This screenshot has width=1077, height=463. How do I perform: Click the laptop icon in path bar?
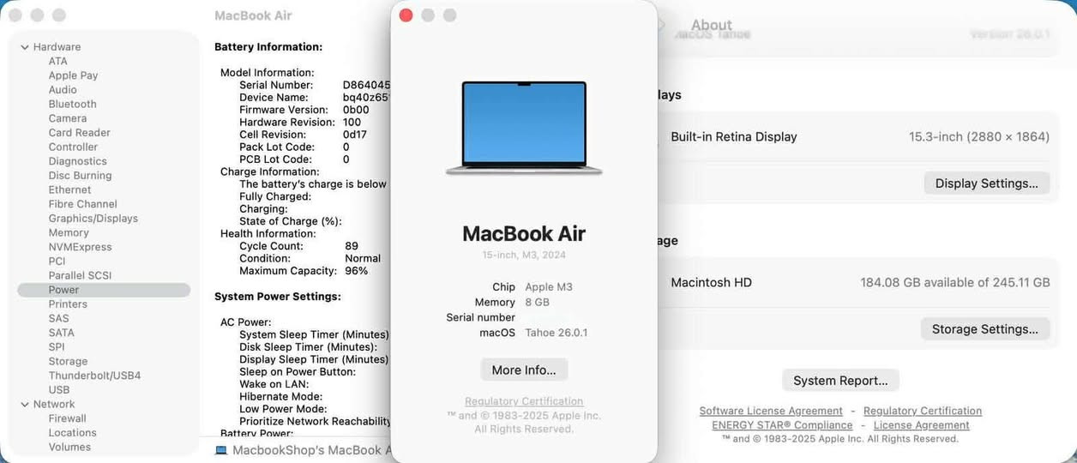coord(221,450)
